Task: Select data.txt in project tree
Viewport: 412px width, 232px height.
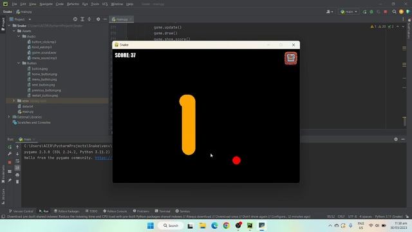Action: click(27, 106)
